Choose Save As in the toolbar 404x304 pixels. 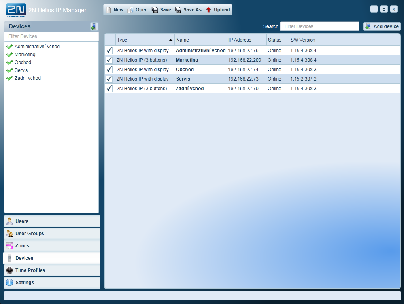point(188,10)
